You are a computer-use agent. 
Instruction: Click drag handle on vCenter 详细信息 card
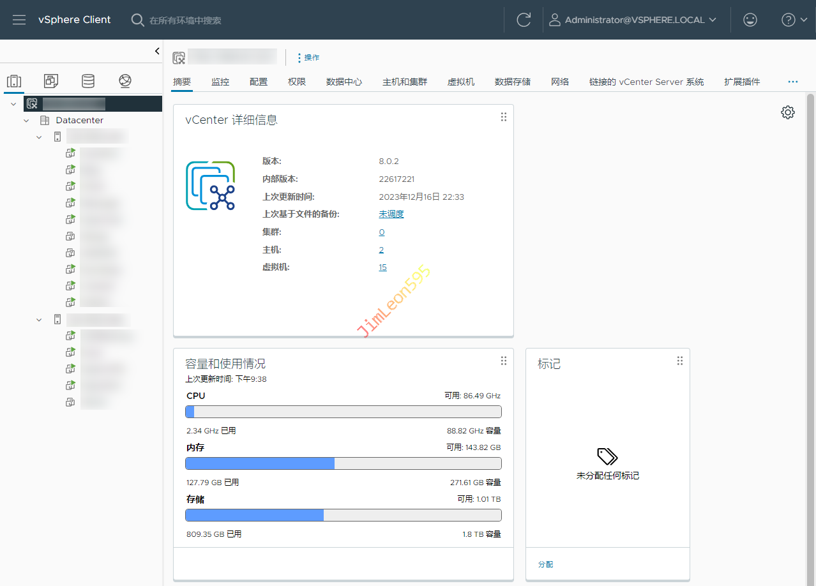coord(503,117)
